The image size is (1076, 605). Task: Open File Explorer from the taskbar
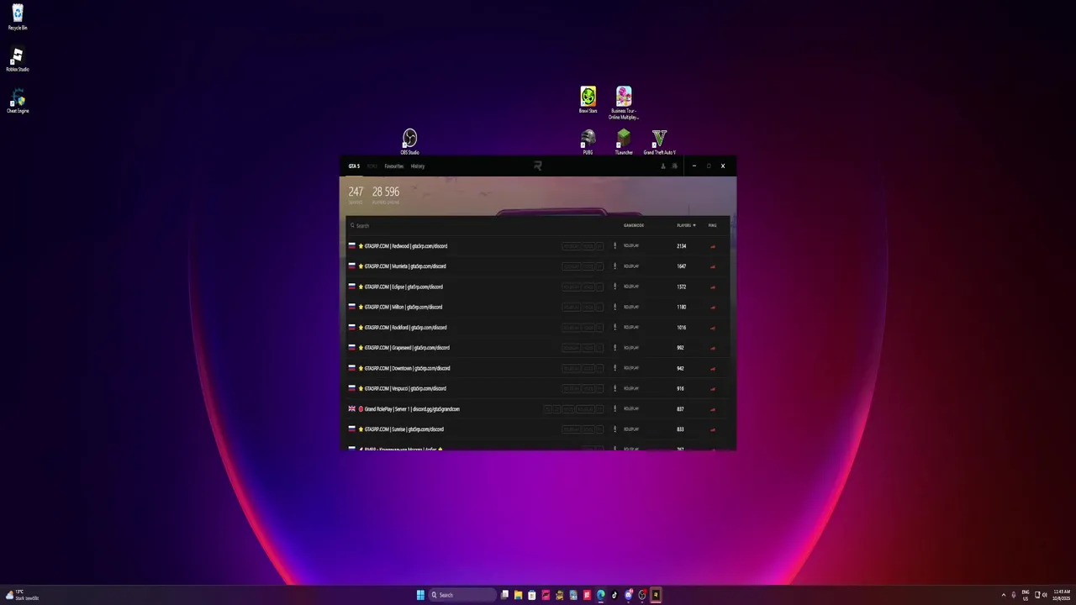[x=518, y=595]
